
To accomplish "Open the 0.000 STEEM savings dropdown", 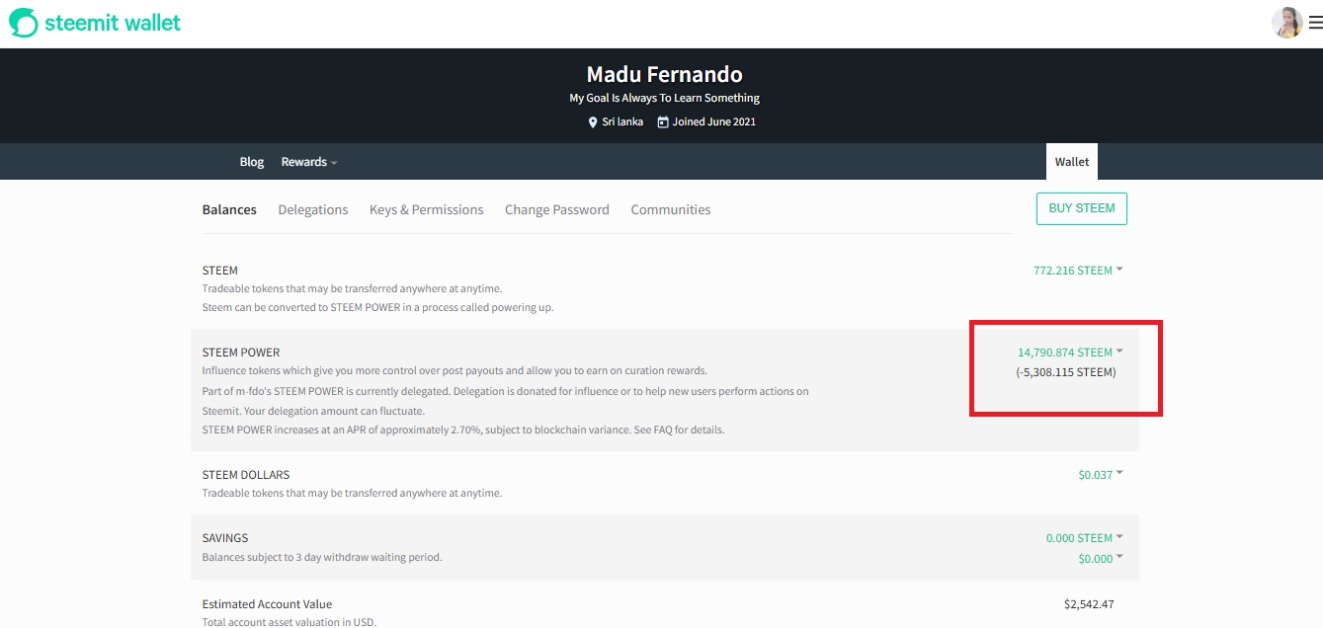I will click(x=1085, y=538).
